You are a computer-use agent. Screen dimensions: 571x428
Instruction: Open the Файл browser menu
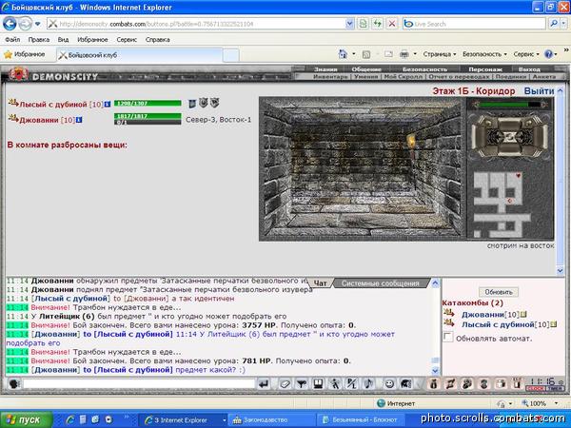[x=12, y=39]
